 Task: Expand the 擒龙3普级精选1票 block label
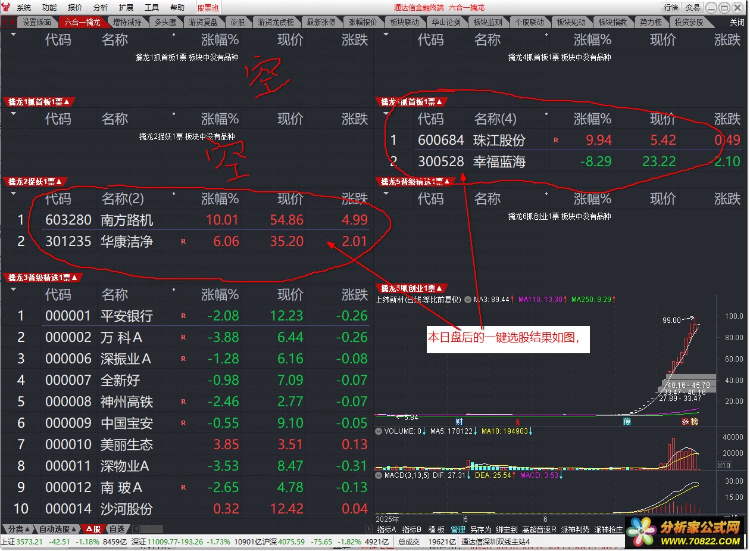coord(43,278)
